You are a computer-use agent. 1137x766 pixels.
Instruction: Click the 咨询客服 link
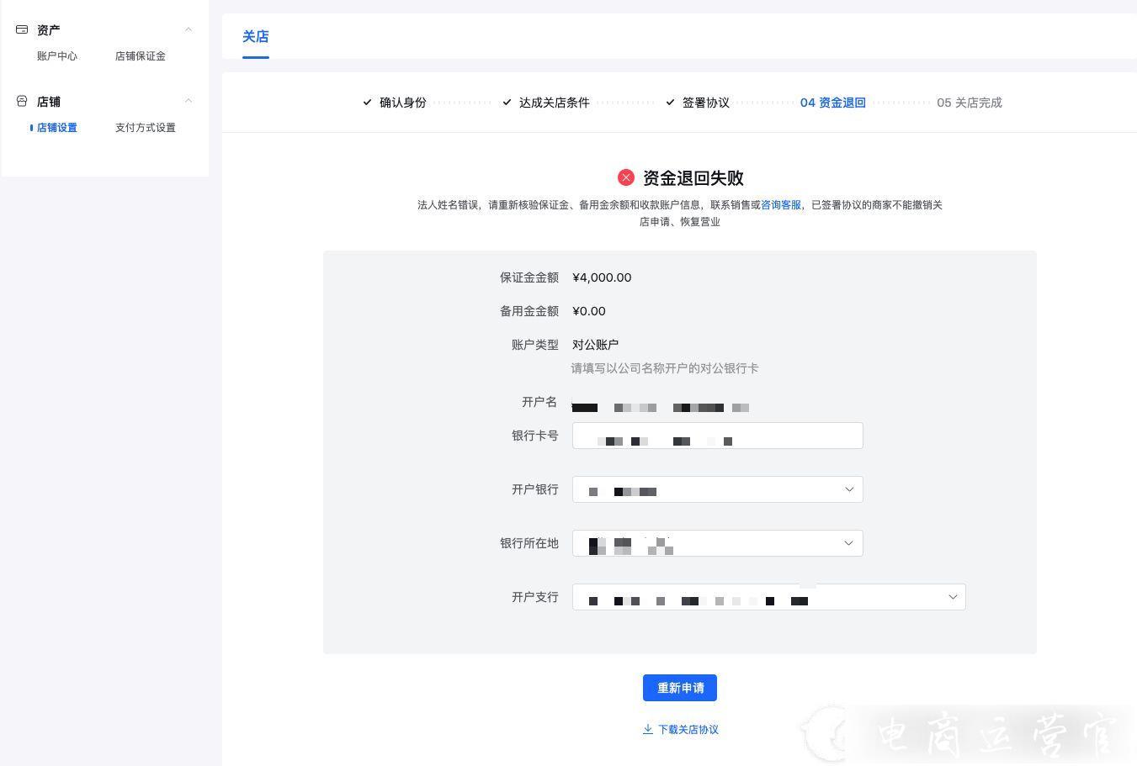click(781, 205)
